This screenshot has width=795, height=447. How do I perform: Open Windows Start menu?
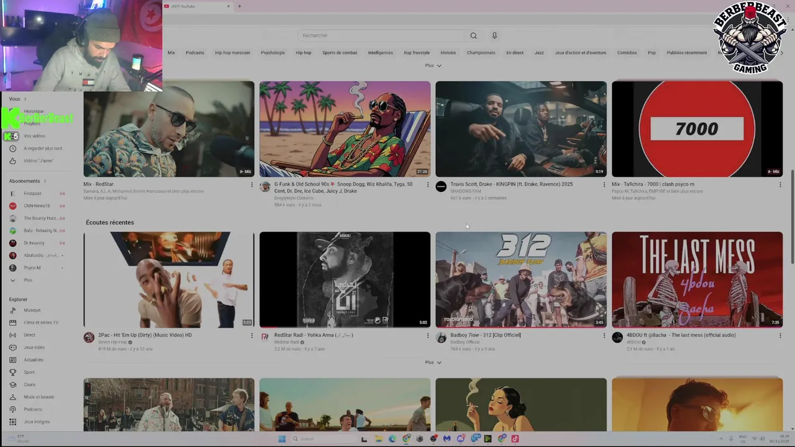point(281,439)
